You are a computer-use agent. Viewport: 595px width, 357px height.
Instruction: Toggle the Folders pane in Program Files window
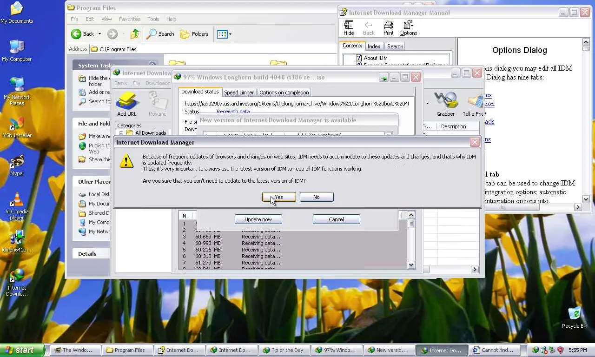(x=194, y=34)
